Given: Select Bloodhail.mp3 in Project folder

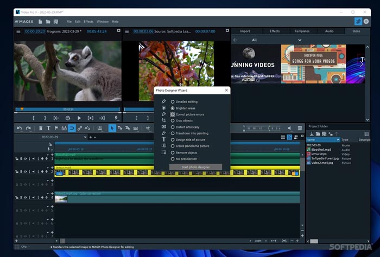Looking at the screenshot, I should point(321,150).
